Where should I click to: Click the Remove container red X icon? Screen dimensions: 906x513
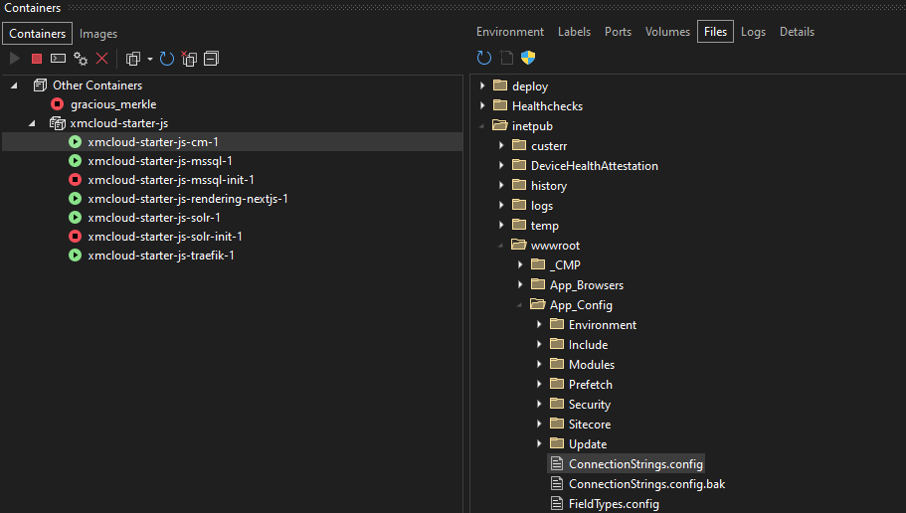(x=101, y=59)
